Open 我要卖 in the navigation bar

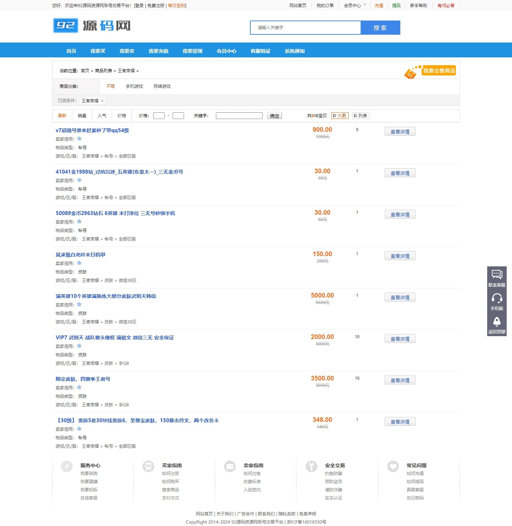click(x=127, y=51)
